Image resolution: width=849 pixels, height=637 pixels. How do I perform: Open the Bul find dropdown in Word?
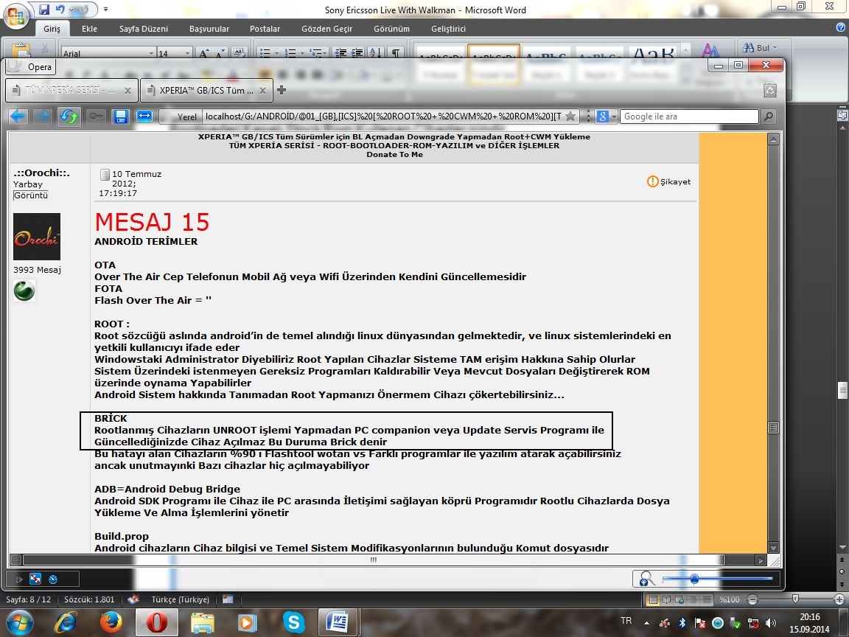[x=760, y=48]
